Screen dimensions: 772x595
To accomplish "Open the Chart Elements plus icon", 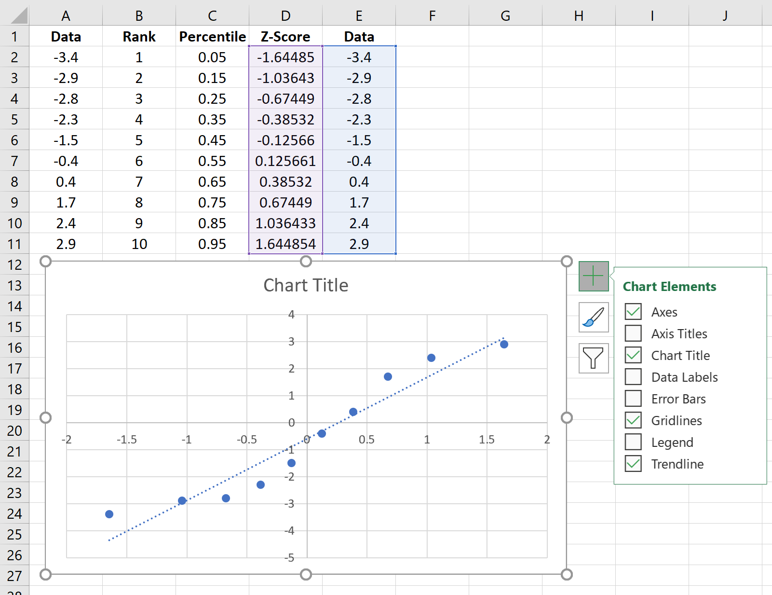I will (593, 276).
